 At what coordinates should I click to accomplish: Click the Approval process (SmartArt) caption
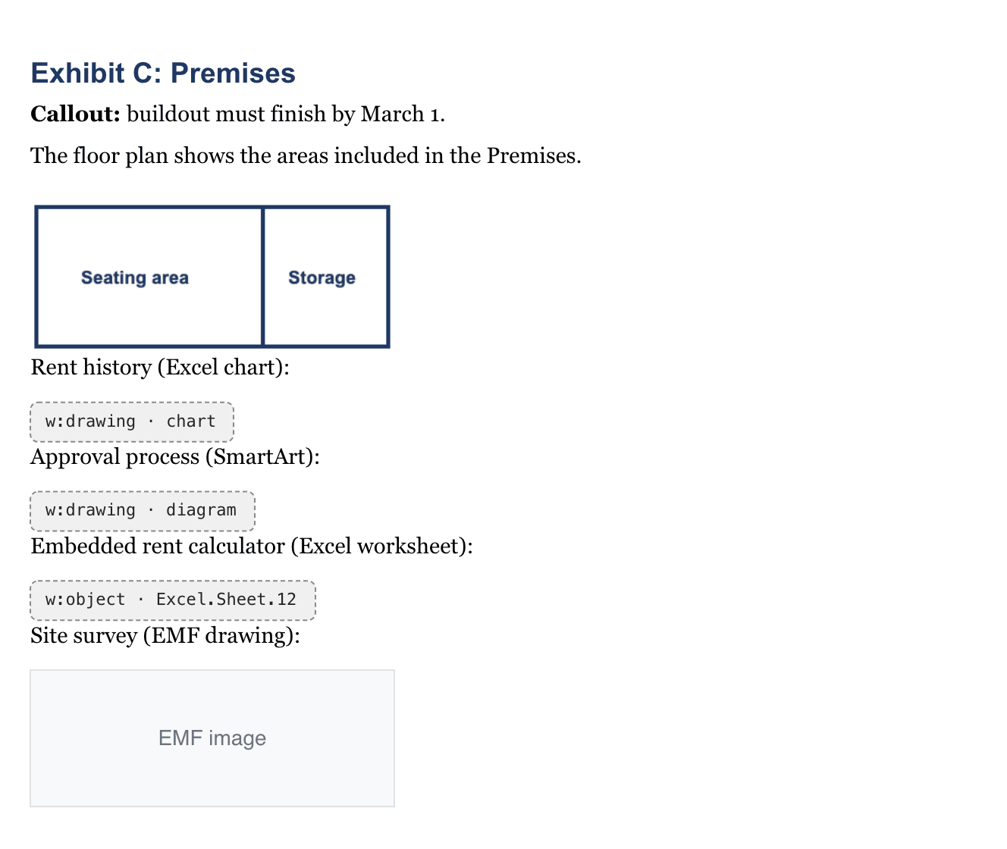click(175, 457)
